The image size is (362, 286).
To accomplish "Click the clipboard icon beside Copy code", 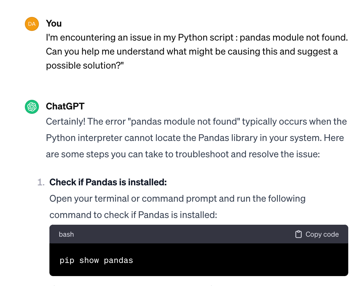I will 298,234.
